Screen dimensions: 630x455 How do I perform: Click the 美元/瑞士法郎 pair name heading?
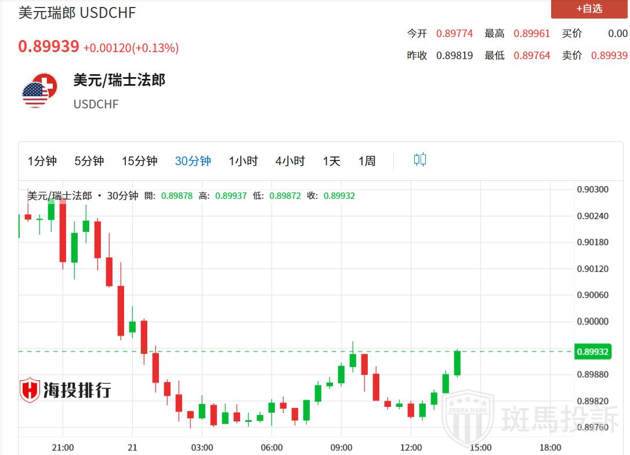tap(119, 80)
